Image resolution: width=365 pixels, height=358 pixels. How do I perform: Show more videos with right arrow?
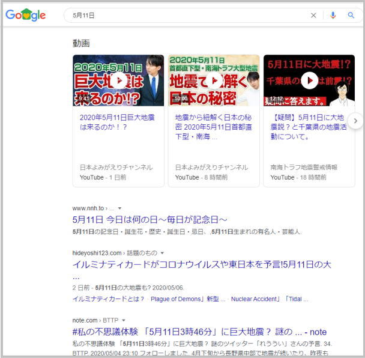(x=355, y=121)
